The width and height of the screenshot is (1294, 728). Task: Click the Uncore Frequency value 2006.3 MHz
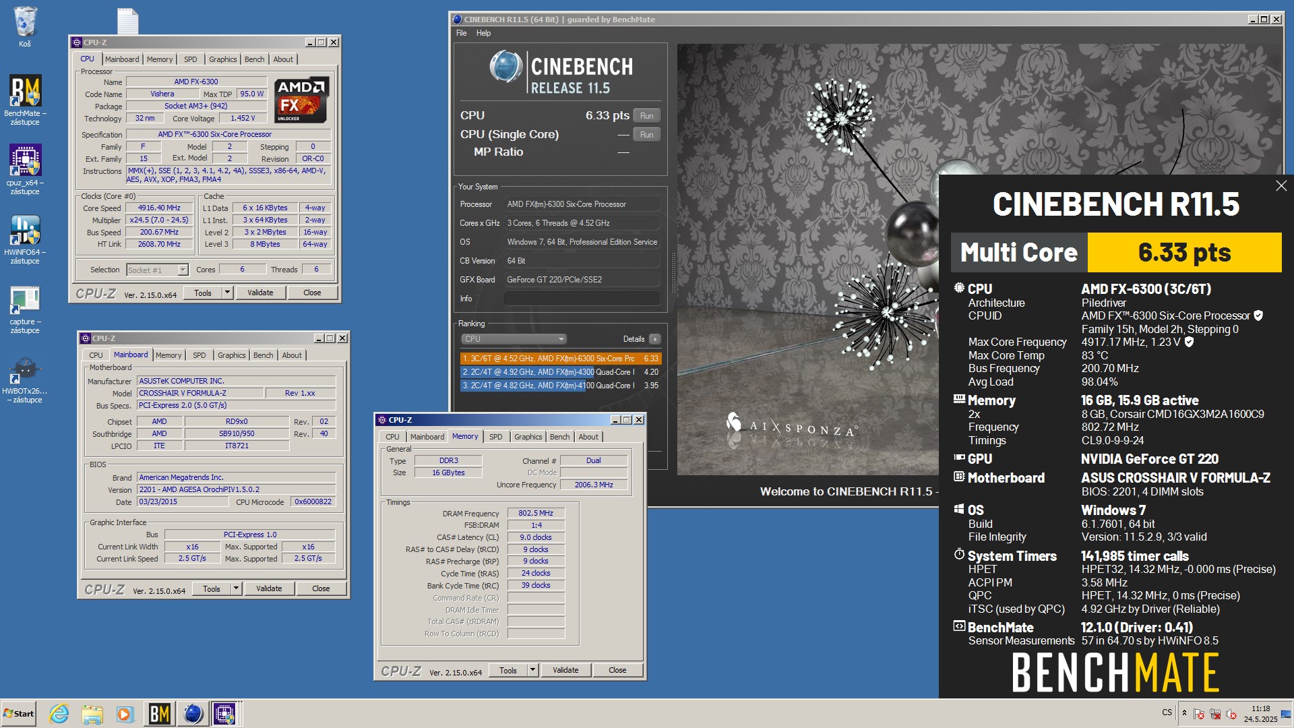(594, 485)
